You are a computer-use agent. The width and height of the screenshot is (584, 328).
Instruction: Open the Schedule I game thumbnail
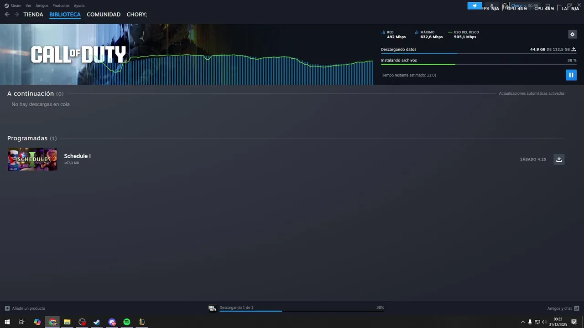[x=32, y=159]
